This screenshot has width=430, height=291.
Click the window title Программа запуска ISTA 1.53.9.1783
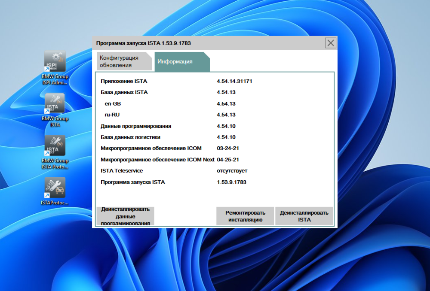pyautogui.click(x=144, y=43)
